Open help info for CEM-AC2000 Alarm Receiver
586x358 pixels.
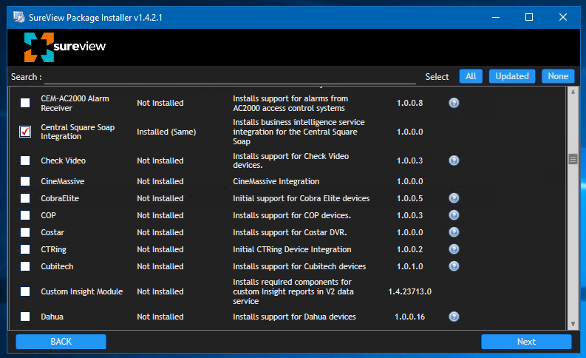(454, 103)
